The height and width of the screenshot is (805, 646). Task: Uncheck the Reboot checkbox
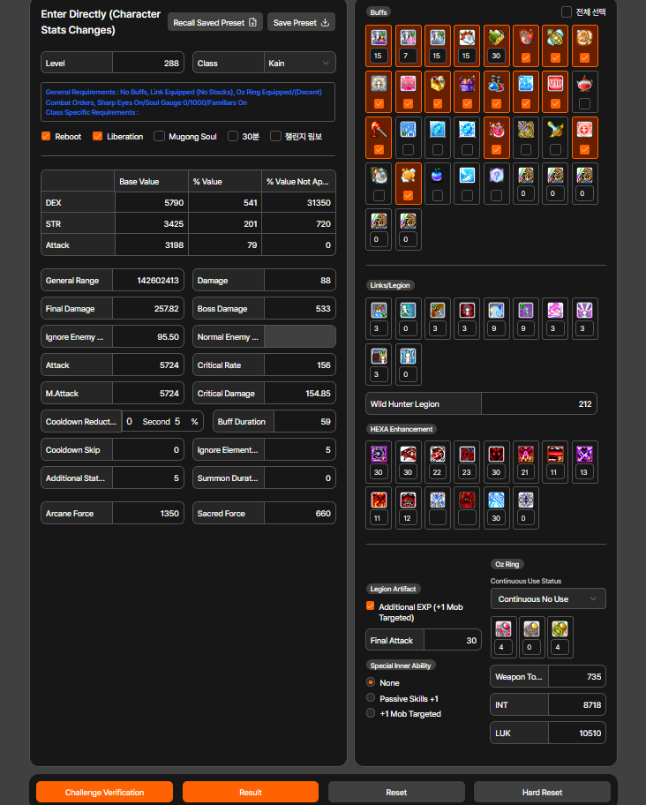(46, 136)
